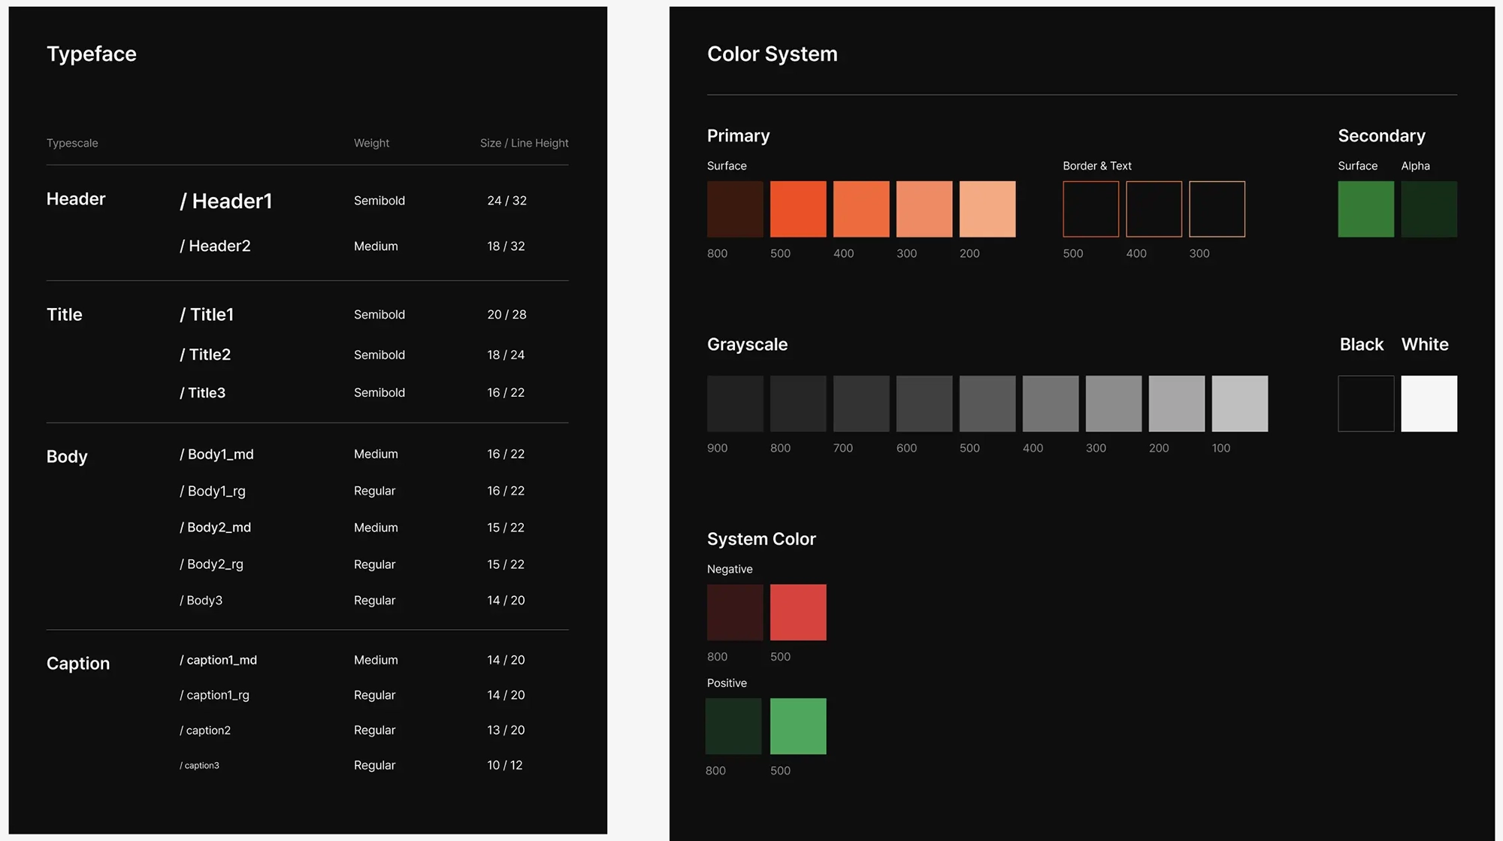Click the '/ Body1_md' style name
Image resolution: width=1503 pixels, height=841 pixels.
pyautogui.click(x=216, y=454)
